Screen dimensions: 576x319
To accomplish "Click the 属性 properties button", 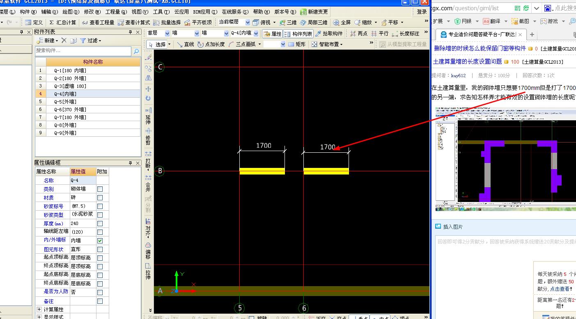I will (273, 34).
